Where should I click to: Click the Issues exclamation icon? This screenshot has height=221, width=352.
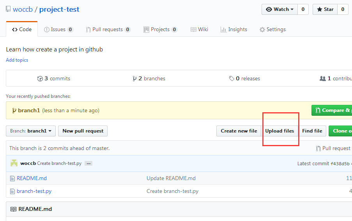coord(47,30)
